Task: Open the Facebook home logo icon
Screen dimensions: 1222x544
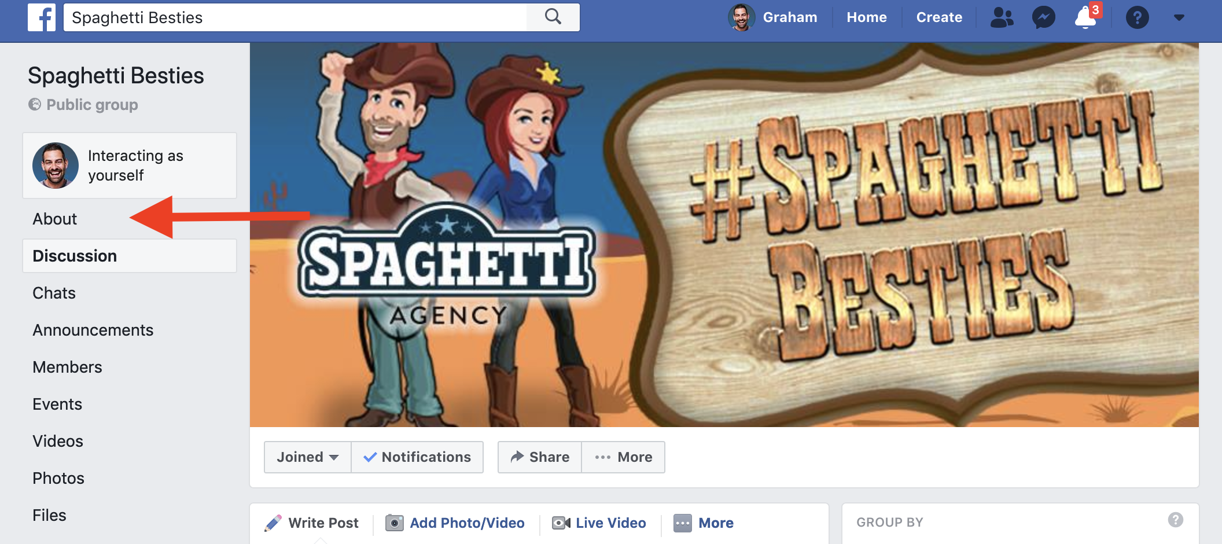Action: tap(41, 17)
